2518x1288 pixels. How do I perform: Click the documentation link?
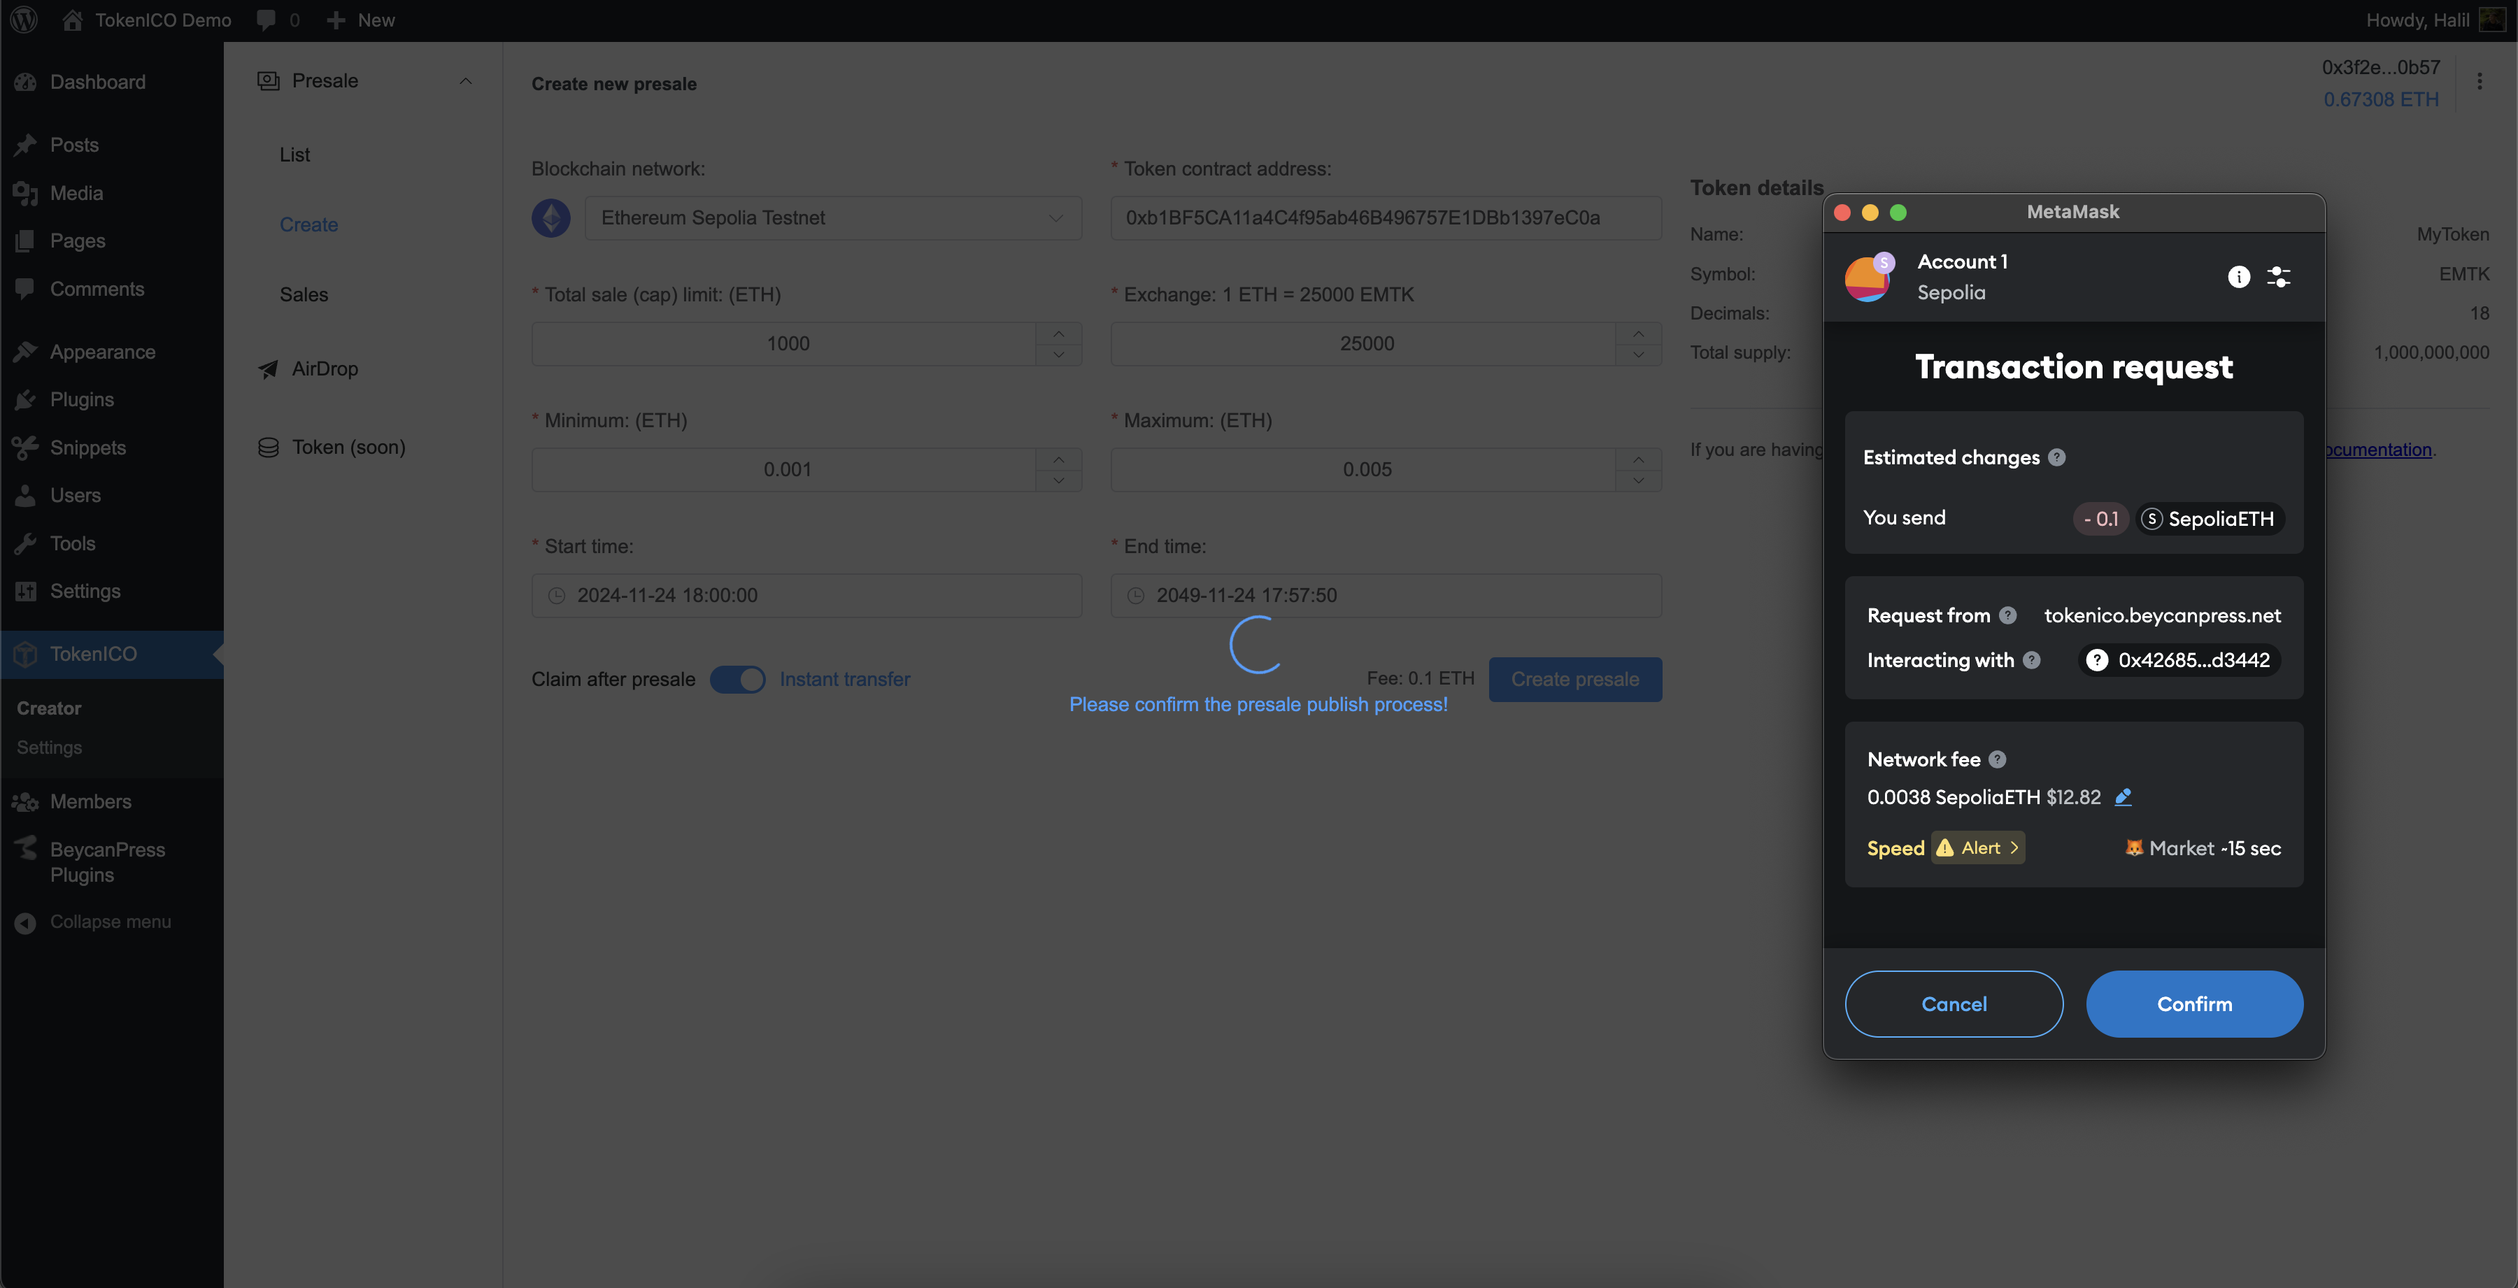coord(2378,450)
